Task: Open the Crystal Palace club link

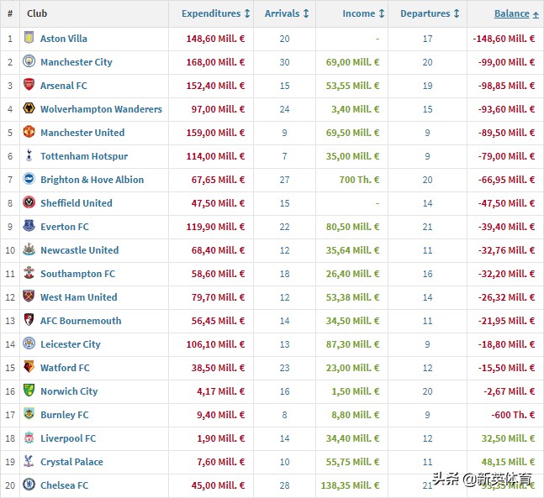Action: (71, 462)
